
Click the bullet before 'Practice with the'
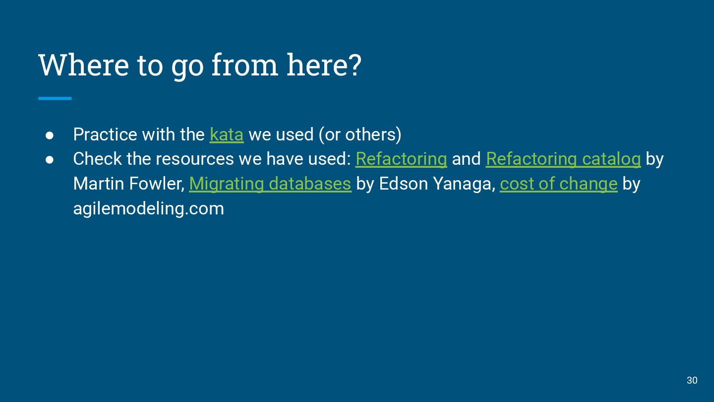[50, 134]
